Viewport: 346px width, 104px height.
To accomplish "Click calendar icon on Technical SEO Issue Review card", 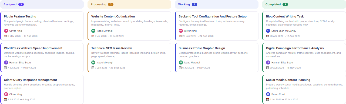I will [93, 68].
